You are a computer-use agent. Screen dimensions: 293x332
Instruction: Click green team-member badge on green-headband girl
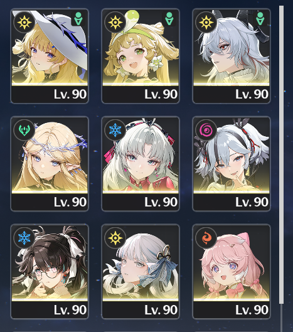pyautogui.click(x=169, y=19)
